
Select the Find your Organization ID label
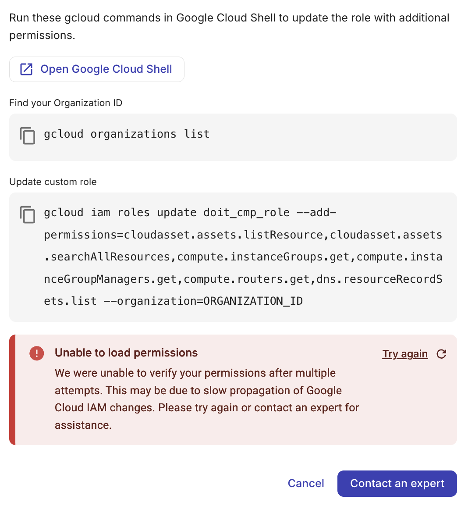click(x=66, y=103)
